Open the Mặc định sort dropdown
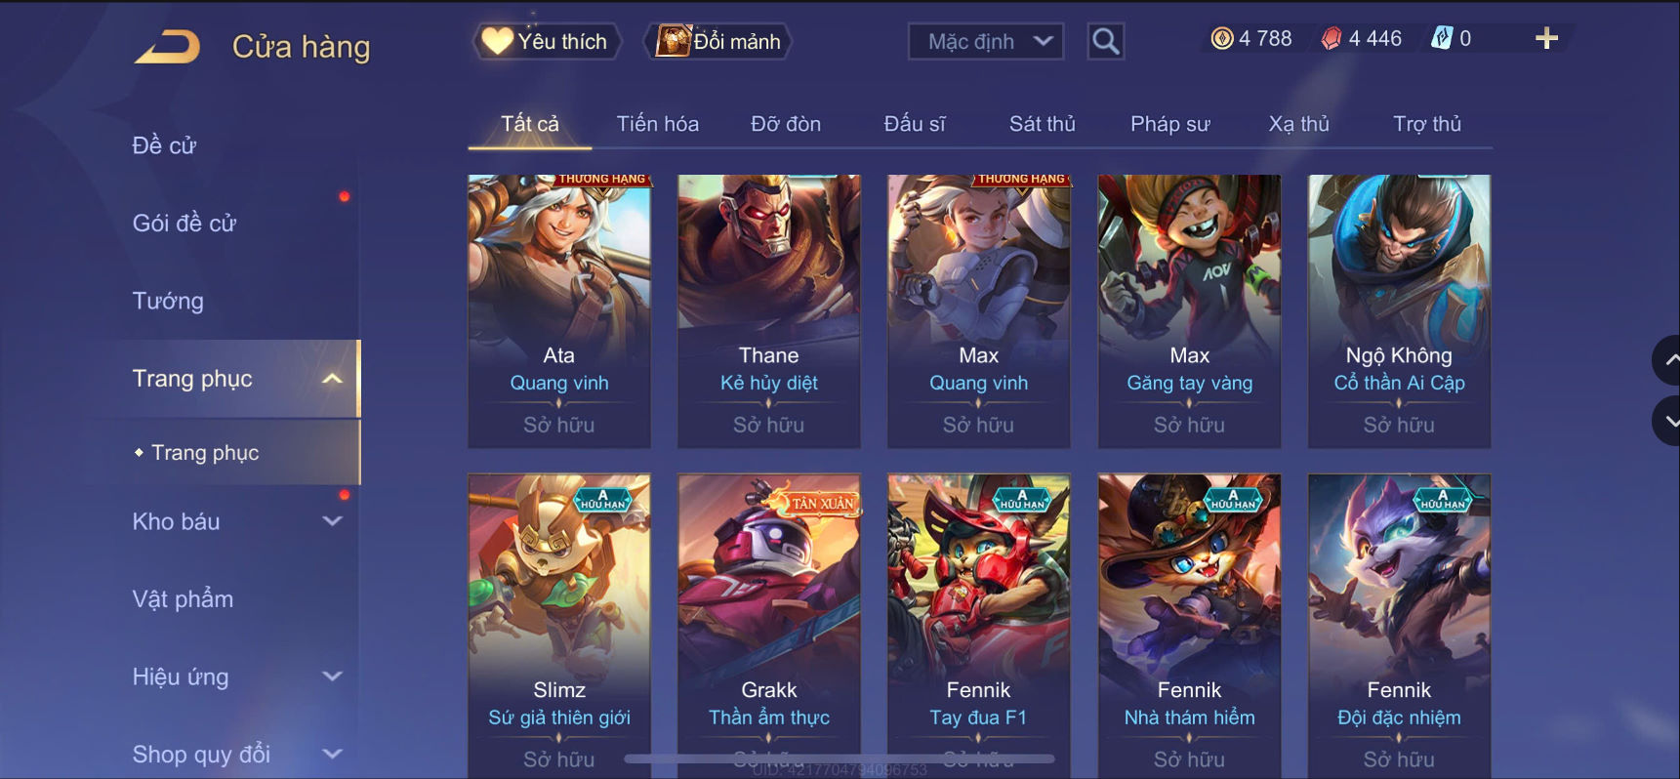1680x779 pixels. 986,41
